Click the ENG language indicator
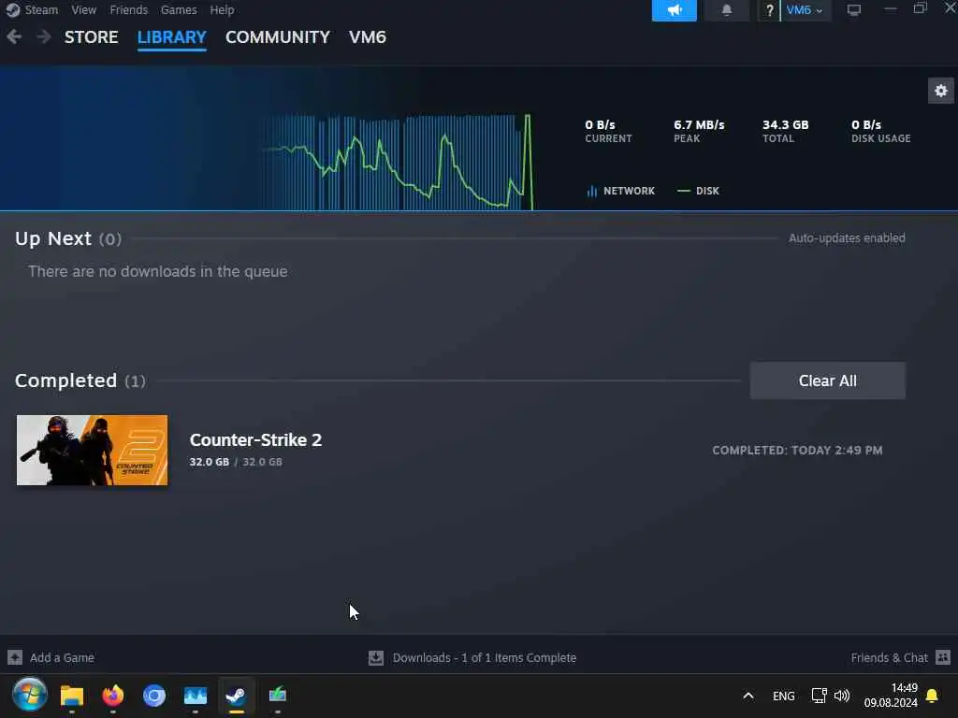The width and height of the screenshot is (958, 718). [x=783, y=696]
